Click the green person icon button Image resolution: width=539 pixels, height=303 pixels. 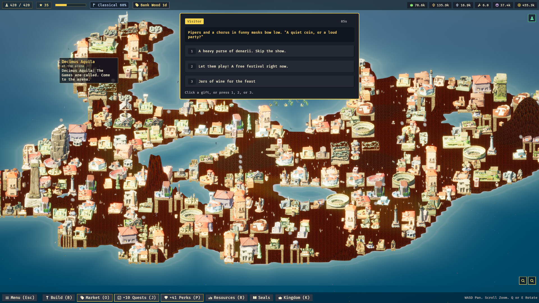pyautogui.click(x=532, y=18)
